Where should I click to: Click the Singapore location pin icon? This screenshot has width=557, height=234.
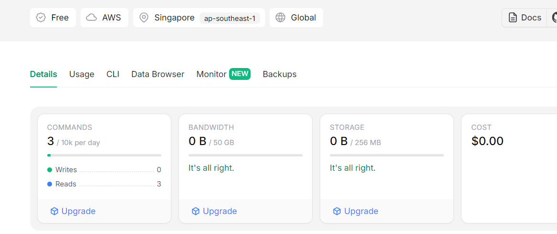pyautogui.click(x=144, y=18)
